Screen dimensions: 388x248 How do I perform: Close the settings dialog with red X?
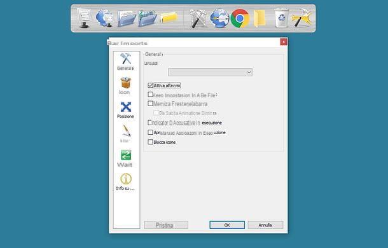coord(284,42)
